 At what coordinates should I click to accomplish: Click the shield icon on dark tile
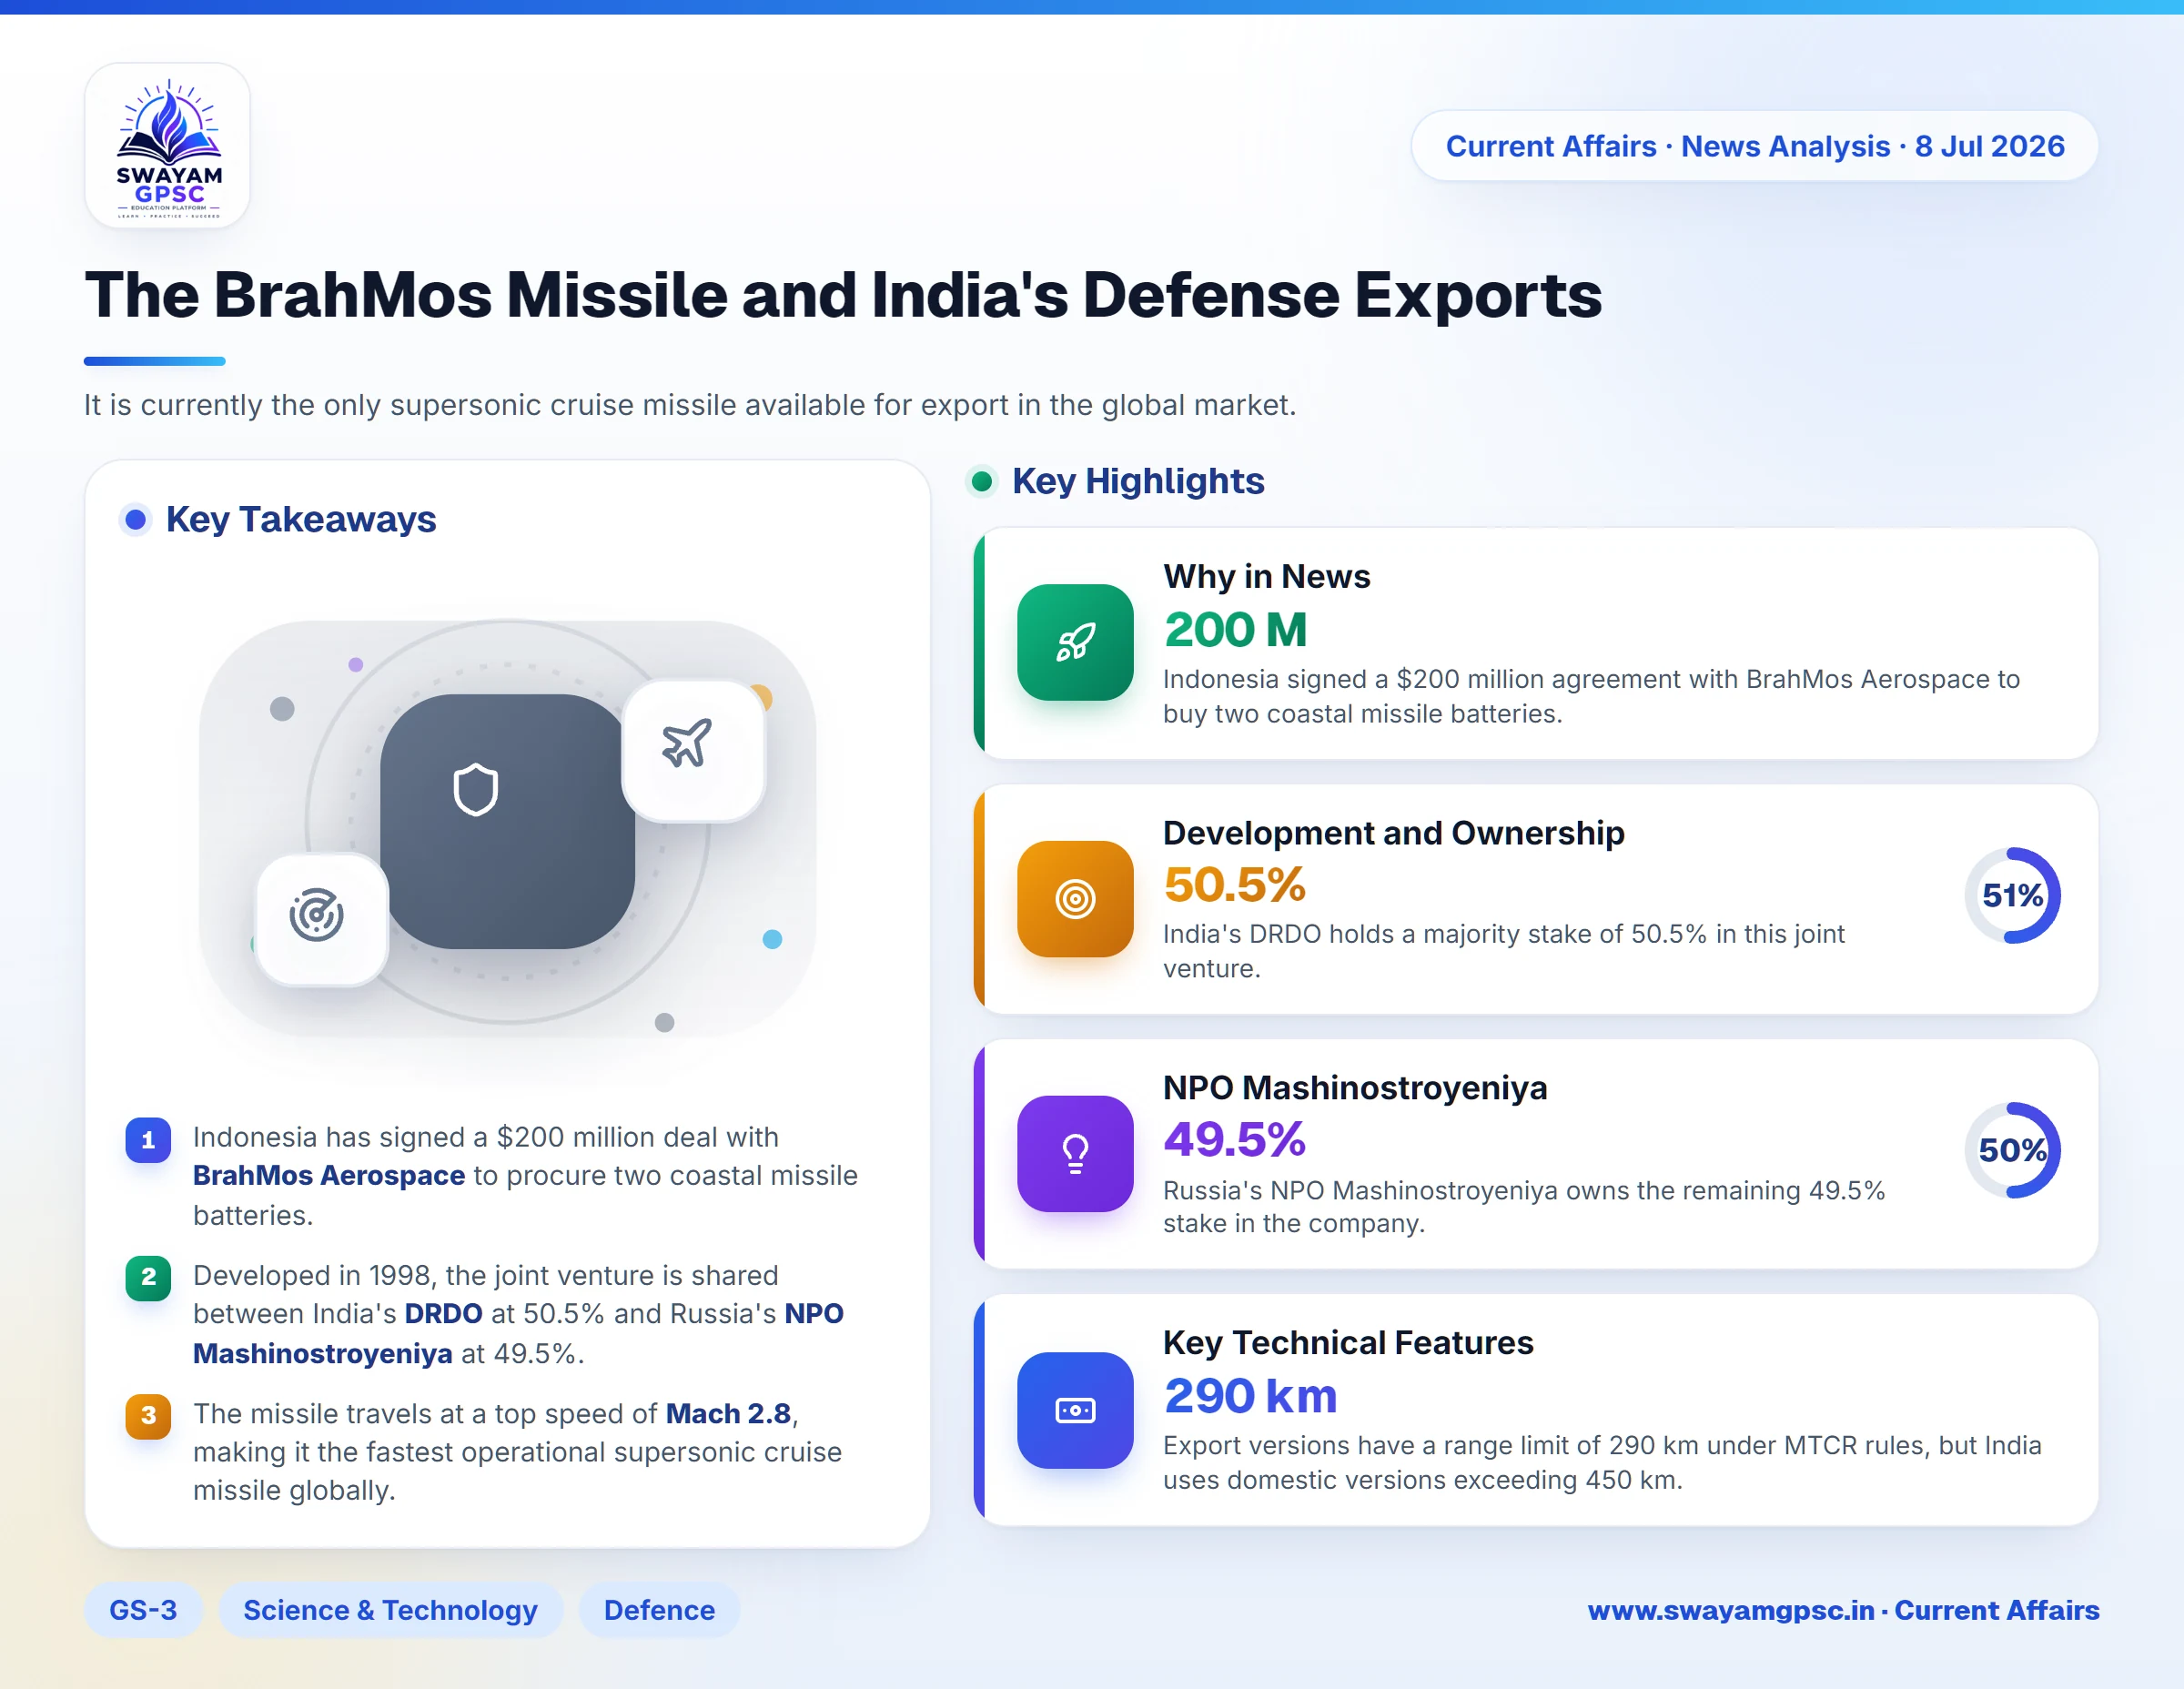point(475,790)
